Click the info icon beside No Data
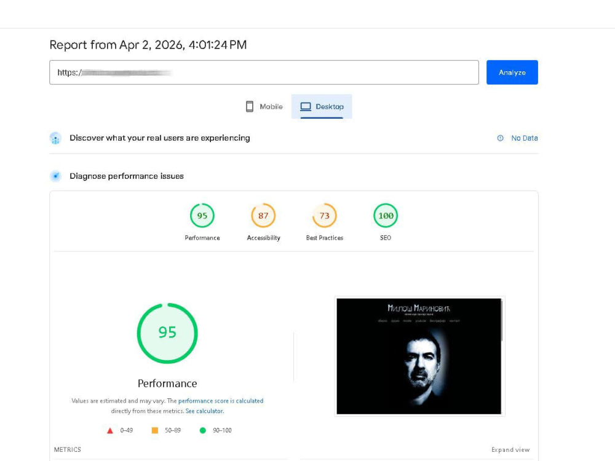The height and width of the screenshot is (461, 615). [x=500, y=138]
